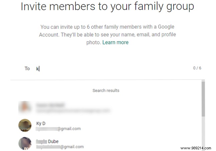This screenshot has width=216, height=151.
Task: Click the scrollbar track below the thumb
Action: point(203,133)
